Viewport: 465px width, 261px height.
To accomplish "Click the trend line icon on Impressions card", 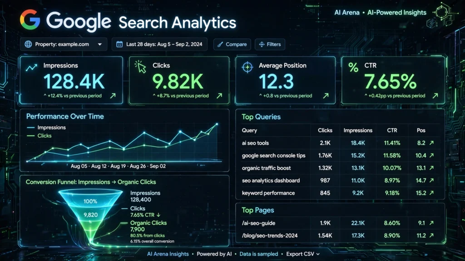I will pos(31,68).
